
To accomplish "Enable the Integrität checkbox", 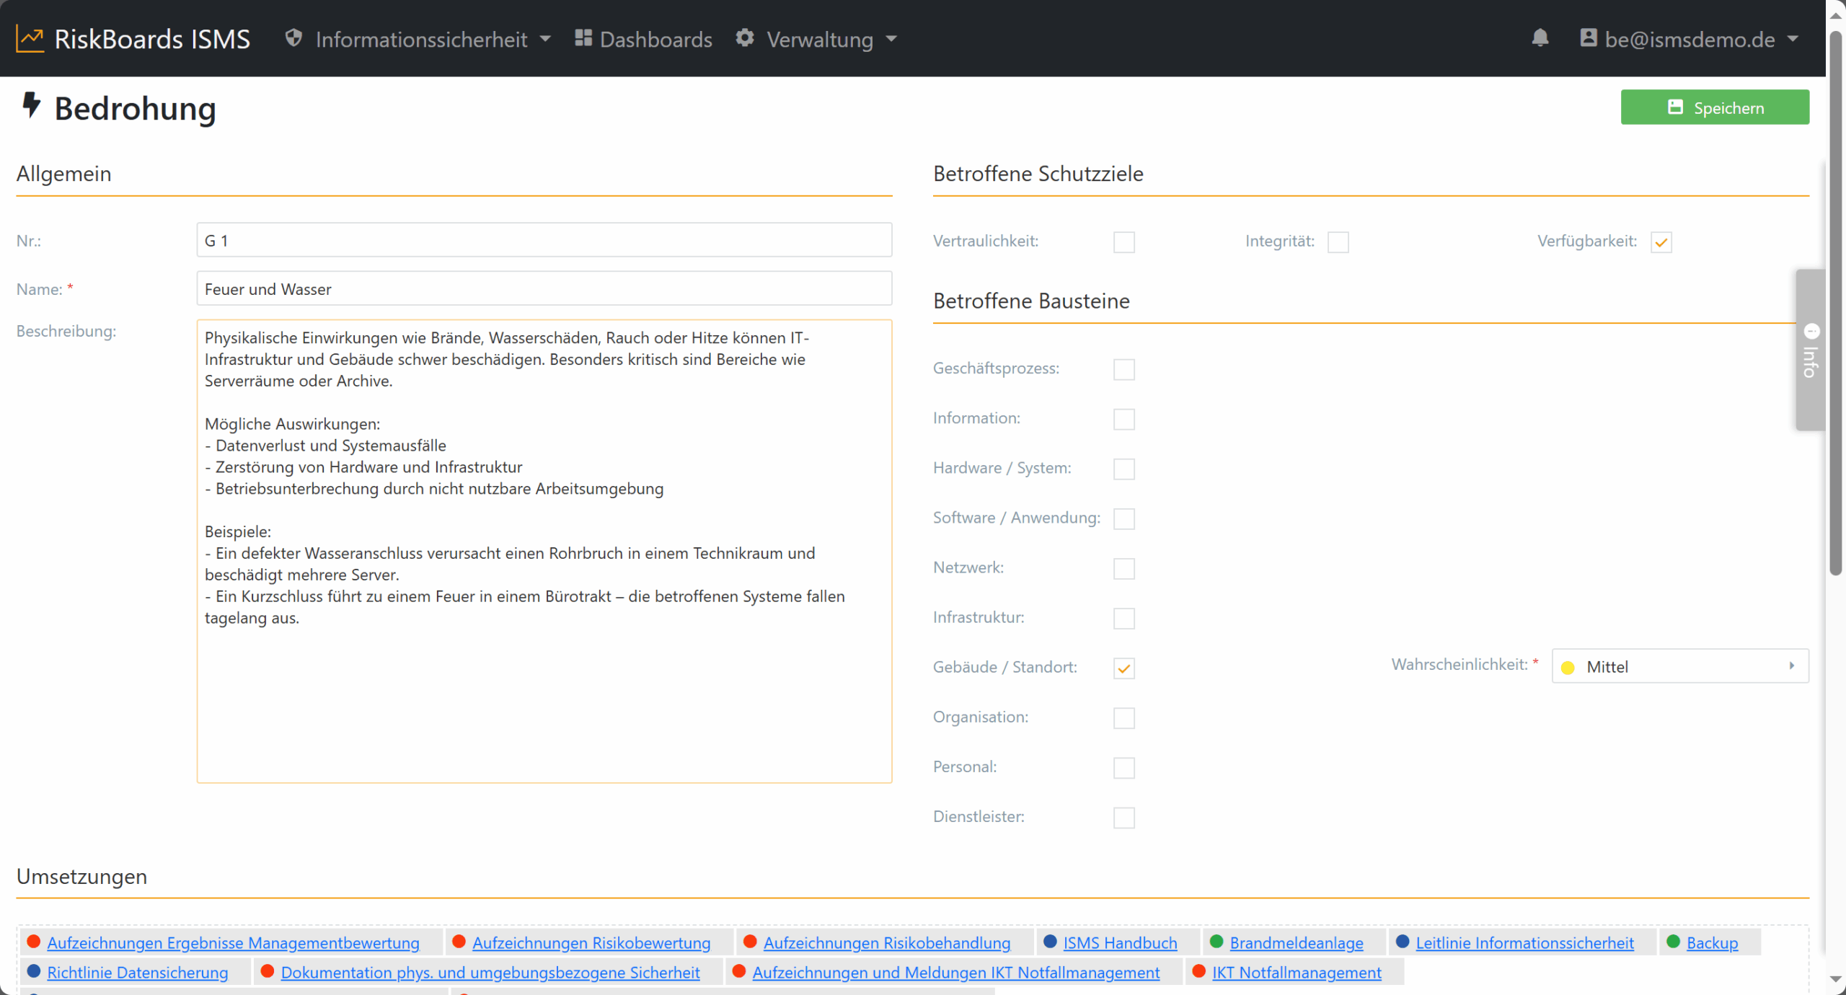I will click(1338, 242).
